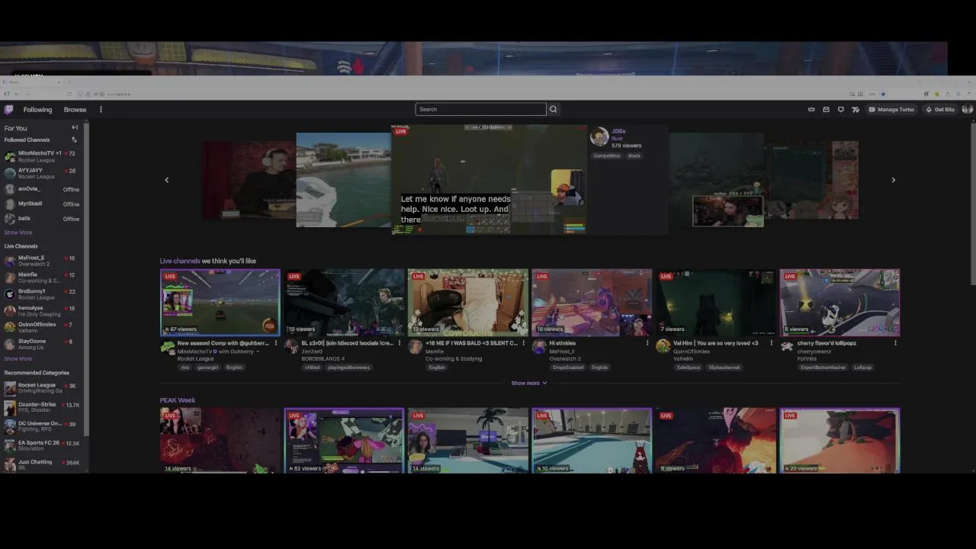Show more followed channels

18,232
